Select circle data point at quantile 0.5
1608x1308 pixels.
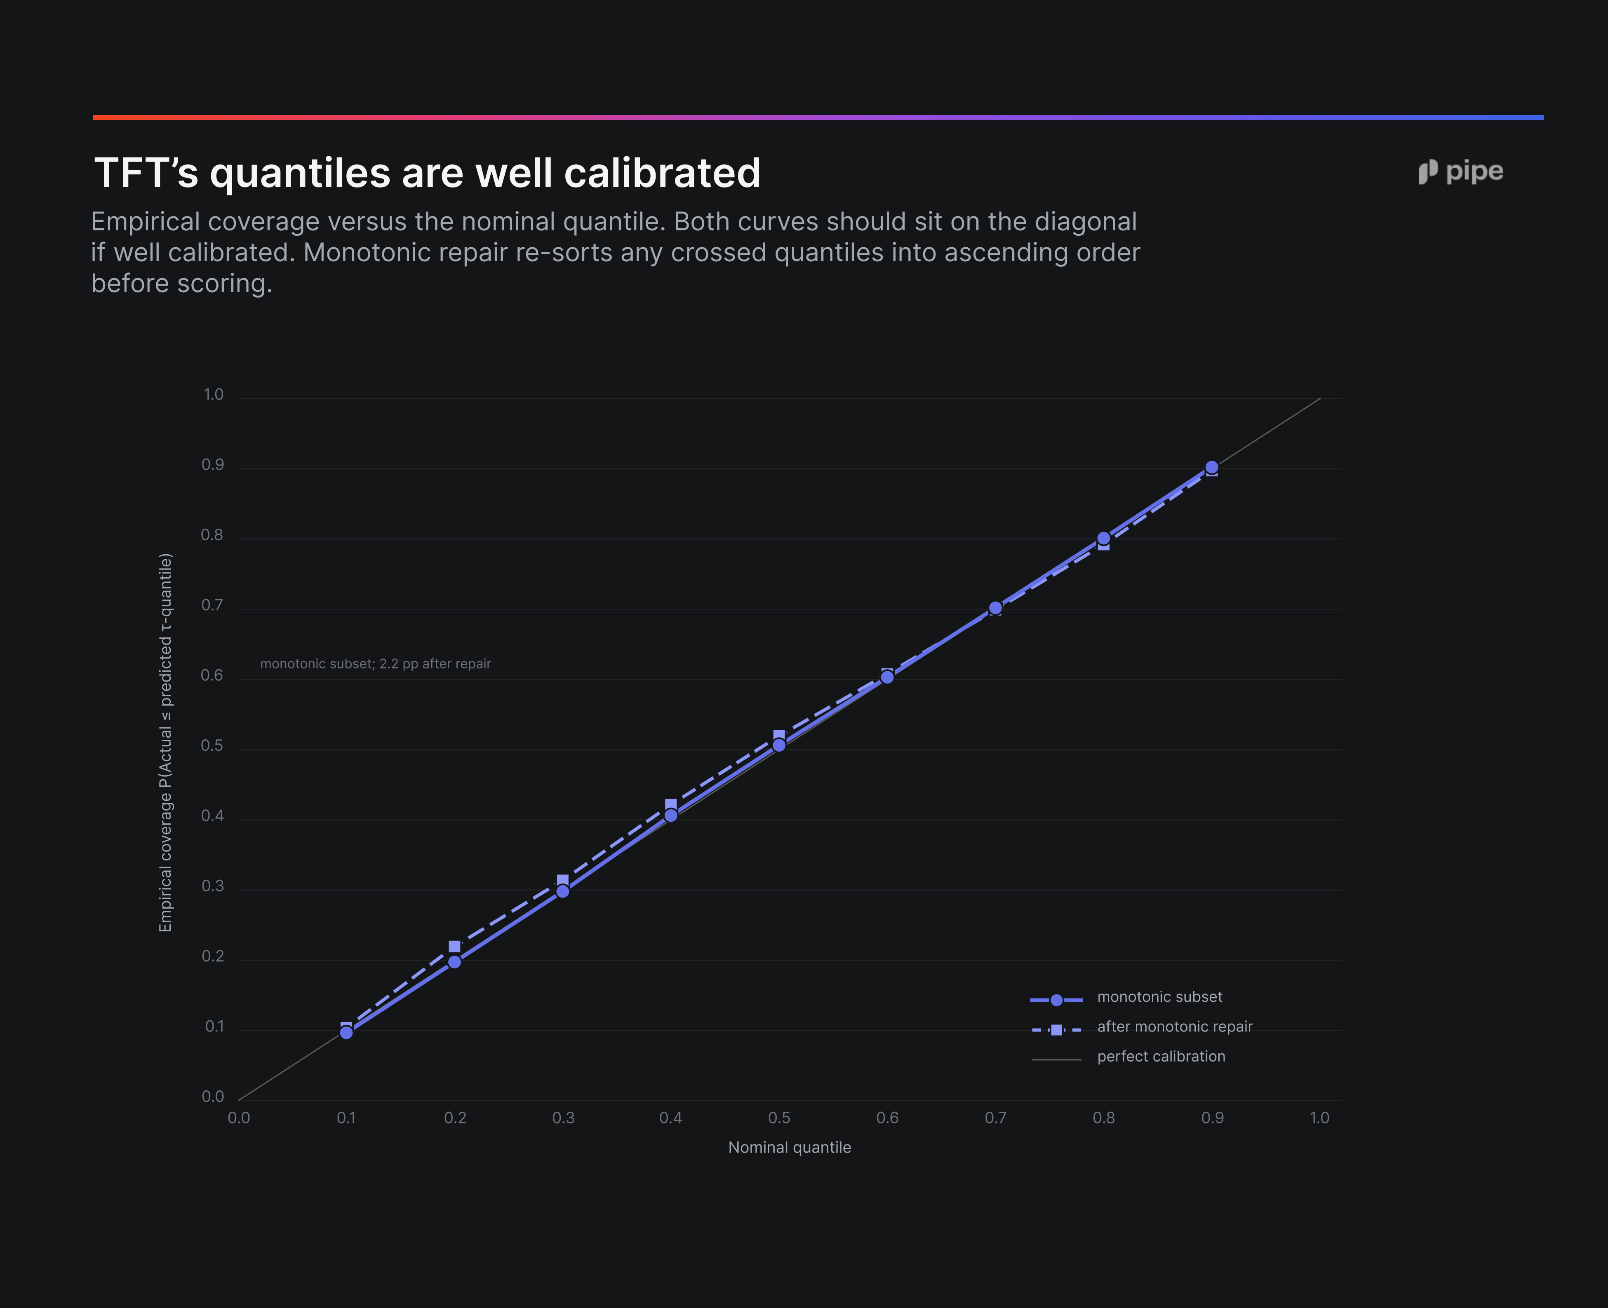pyautogui.click(x=779, y=745)
